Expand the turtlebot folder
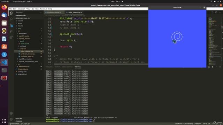Viewport: 223px width, 125px height. (23, 46)
